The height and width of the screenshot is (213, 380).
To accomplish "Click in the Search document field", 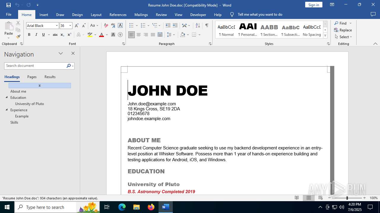I will 35,66.
